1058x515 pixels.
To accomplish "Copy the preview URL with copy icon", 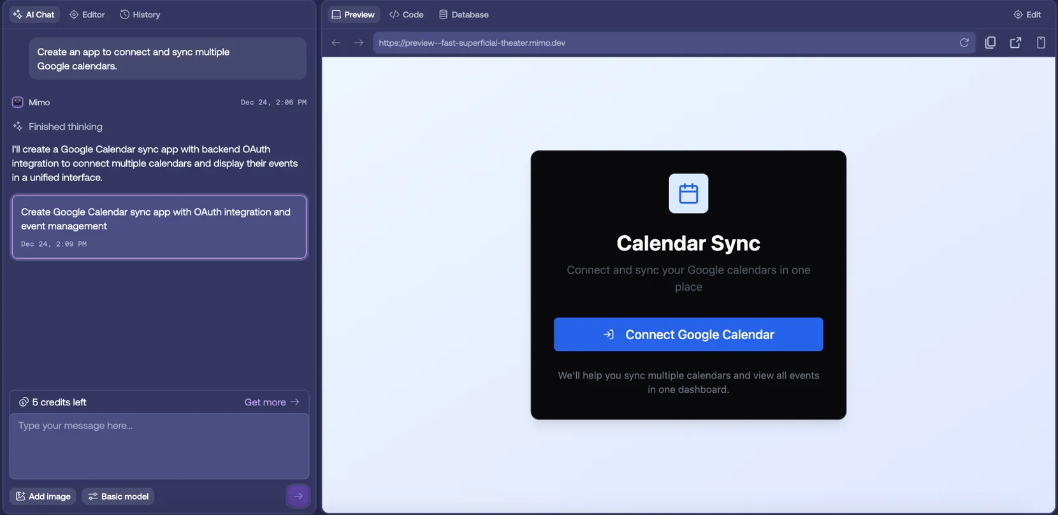I will point(990,43).
